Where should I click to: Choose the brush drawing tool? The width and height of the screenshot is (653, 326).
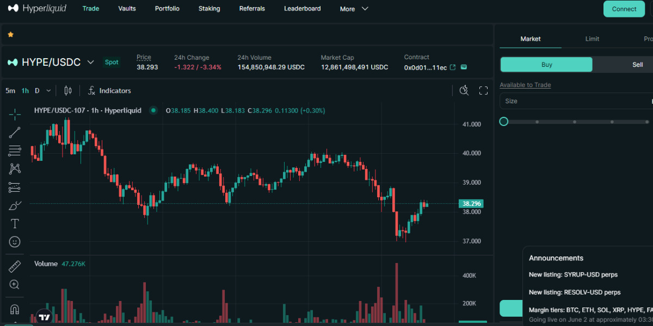pos(15,205)
